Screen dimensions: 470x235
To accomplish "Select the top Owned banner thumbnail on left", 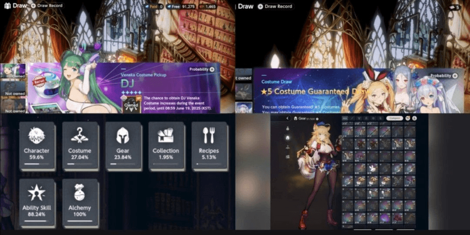I will click(x=13, y=72).
